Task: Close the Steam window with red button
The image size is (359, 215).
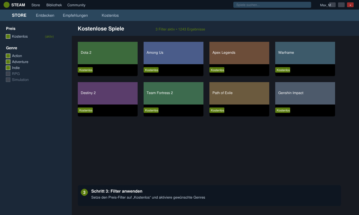Action: 350,5
